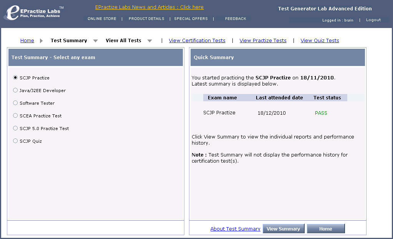Viewport: 393px width, 239px height.
Task: Log out of the brain account
Action: coord(373,20)
